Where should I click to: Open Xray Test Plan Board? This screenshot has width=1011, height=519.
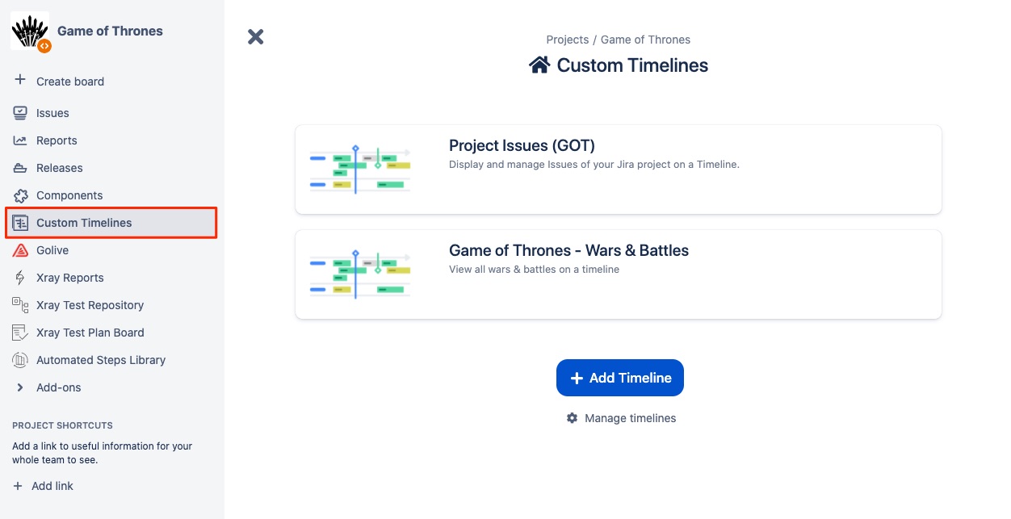tap(90, 333)
